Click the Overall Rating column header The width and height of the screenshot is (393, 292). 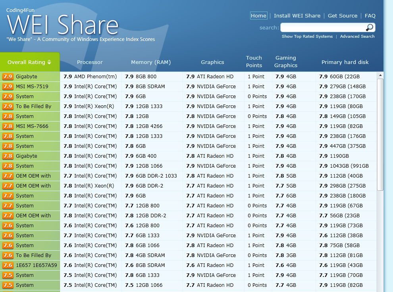tap(30, 62)
